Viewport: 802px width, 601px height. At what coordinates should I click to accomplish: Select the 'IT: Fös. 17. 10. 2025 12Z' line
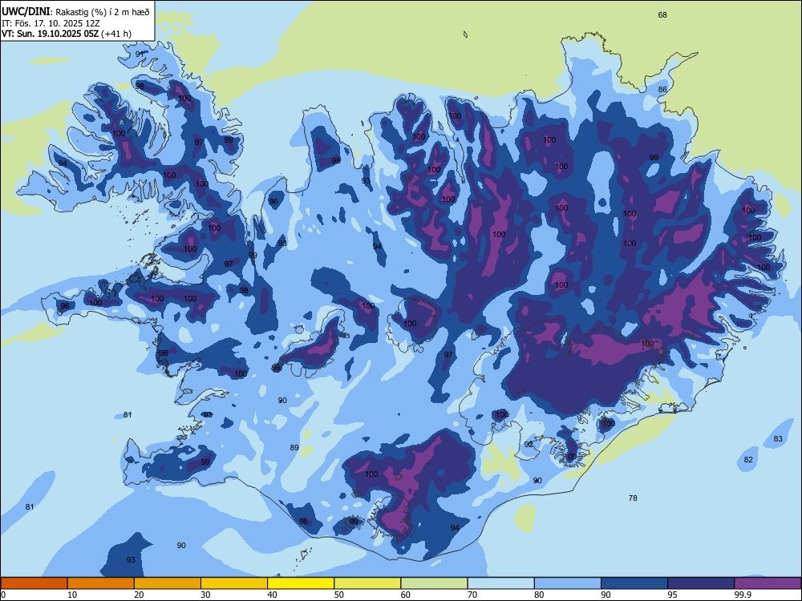click(x=49, y=23)
